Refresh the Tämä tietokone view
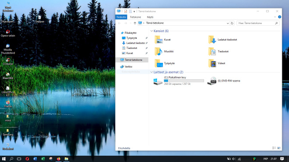The image size is (289, 162). click(232, 23)
